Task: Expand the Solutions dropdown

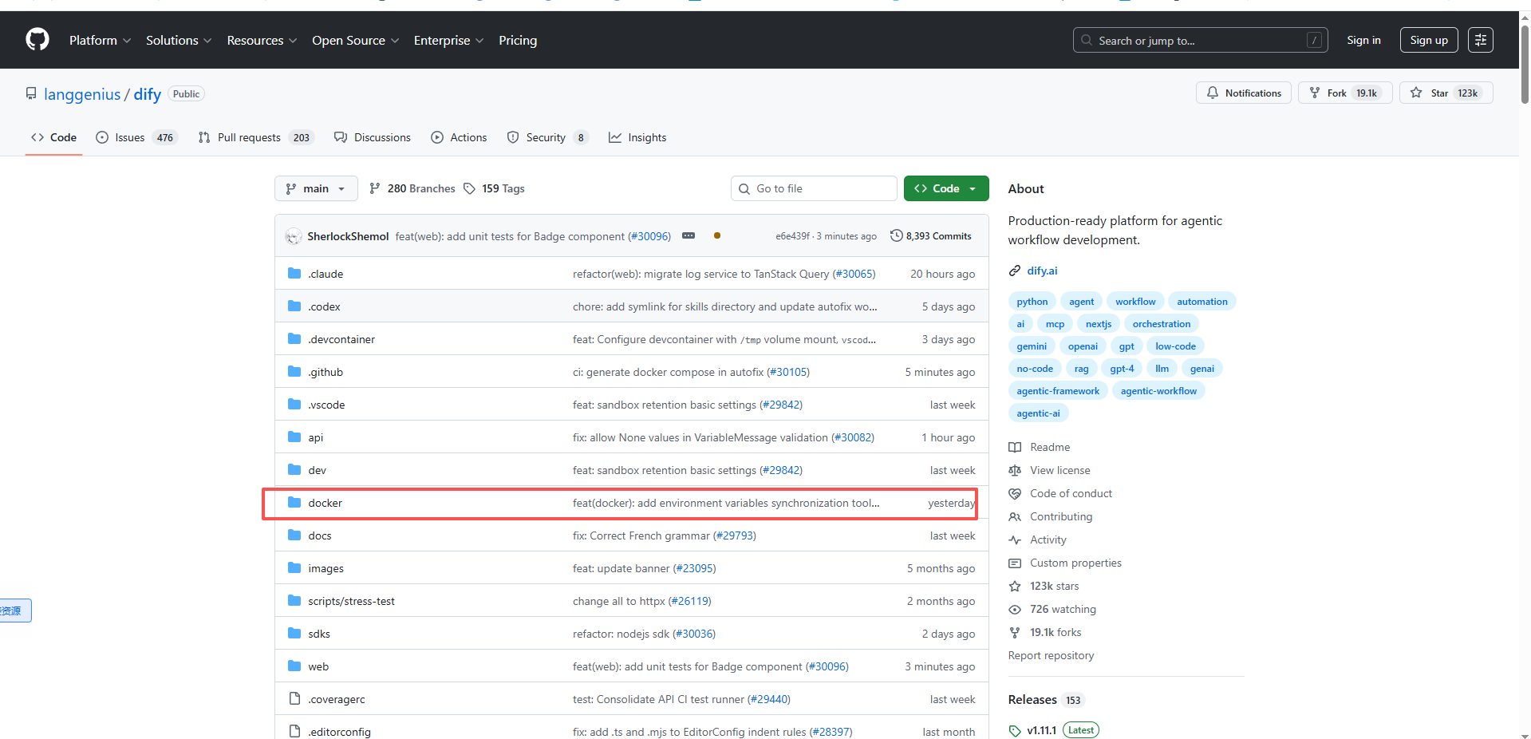Action: click(179, 41)
